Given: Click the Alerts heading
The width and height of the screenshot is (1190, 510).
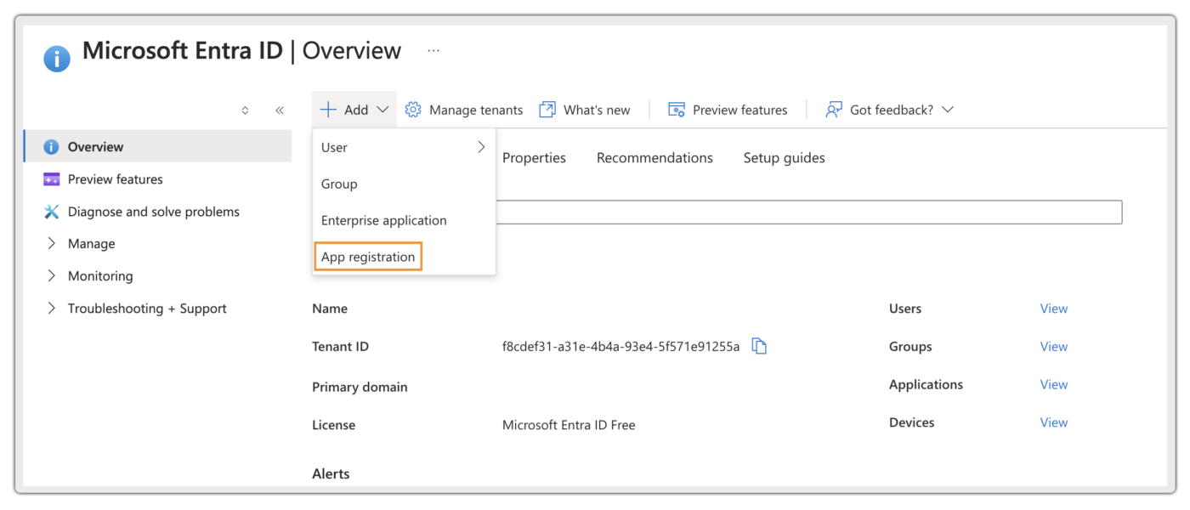Looking at the screenshot, I should tap(331, 473).
